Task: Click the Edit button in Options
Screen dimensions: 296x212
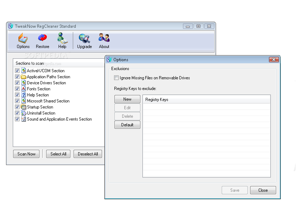Action: 127,108
